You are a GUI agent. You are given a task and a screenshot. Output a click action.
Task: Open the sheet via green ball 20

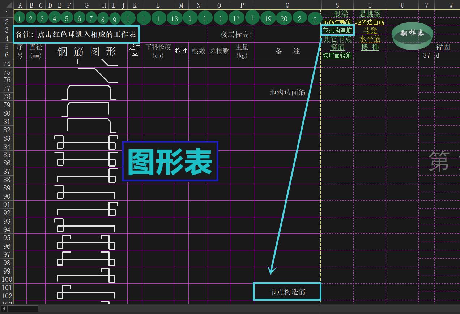[283, 18]
